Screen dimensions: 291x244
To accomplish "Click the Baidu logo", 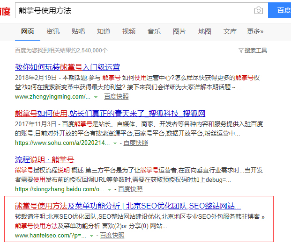I will [x=5, y=11].
